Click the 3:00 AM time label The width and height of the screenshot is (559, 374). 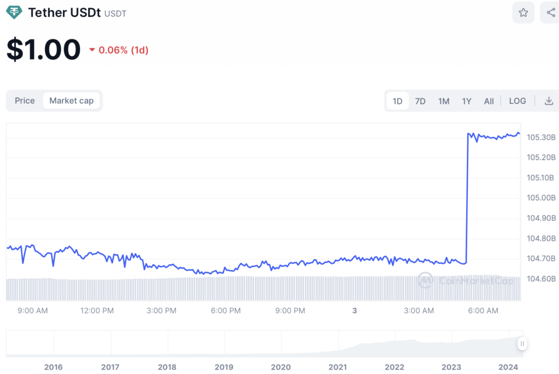coord(419,311)
